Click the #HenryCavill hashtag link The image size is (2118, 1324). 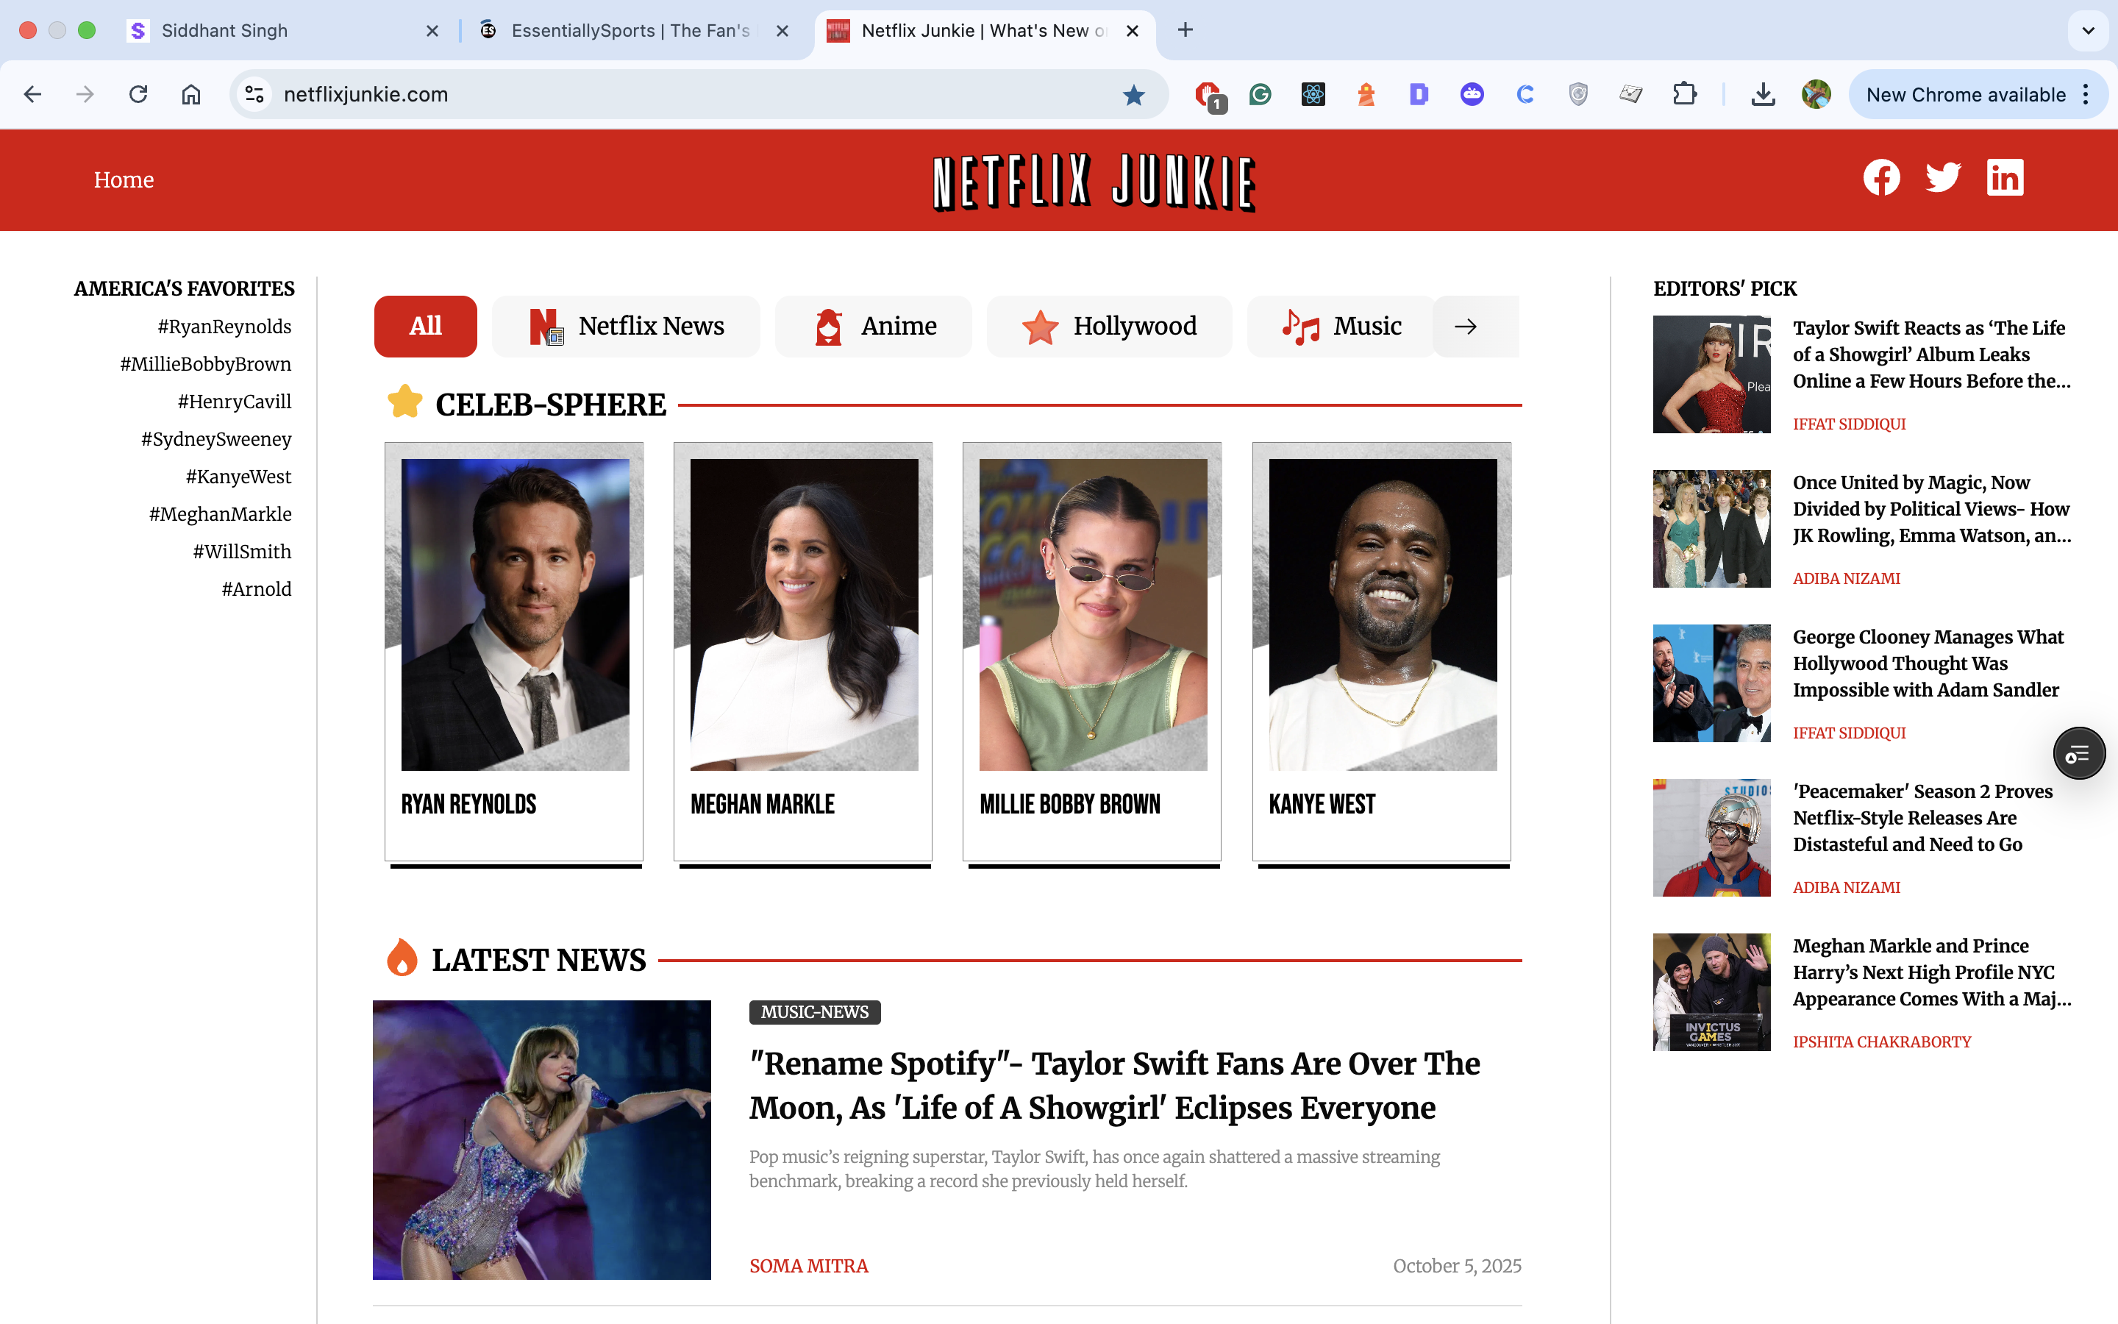[234, 402]
